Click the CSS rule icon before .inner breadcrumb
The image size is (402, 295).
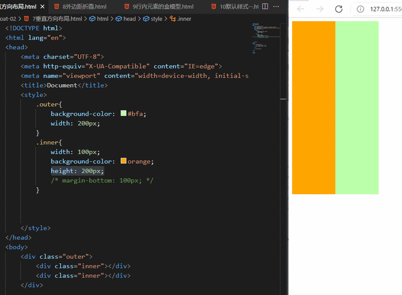pos(173,19)
